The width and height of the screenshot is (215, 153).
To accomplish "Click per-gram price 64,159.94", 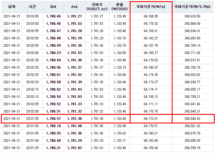I will [151, 148].
